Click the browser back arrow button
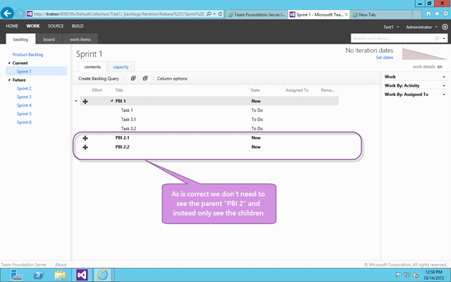451x282 pixels. (x=7, y=13)
